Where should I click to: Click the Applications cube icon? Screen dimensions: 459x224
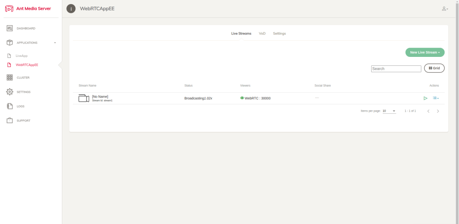10,43
